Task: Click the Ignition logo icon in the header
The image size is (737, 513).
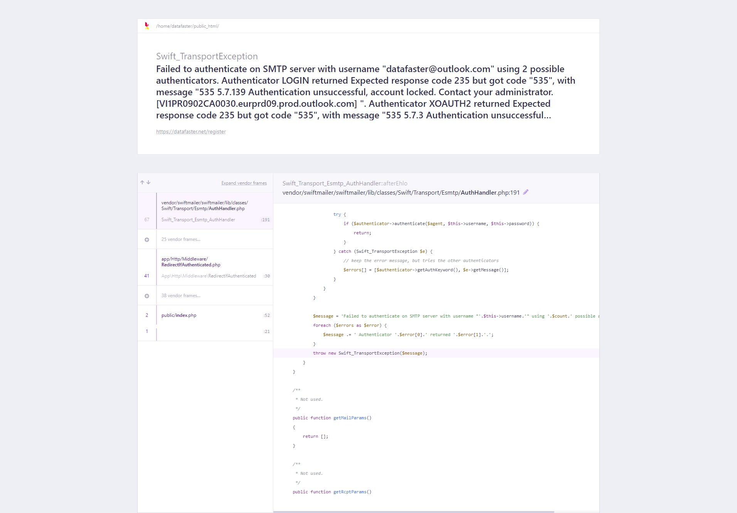Action: 147,26
